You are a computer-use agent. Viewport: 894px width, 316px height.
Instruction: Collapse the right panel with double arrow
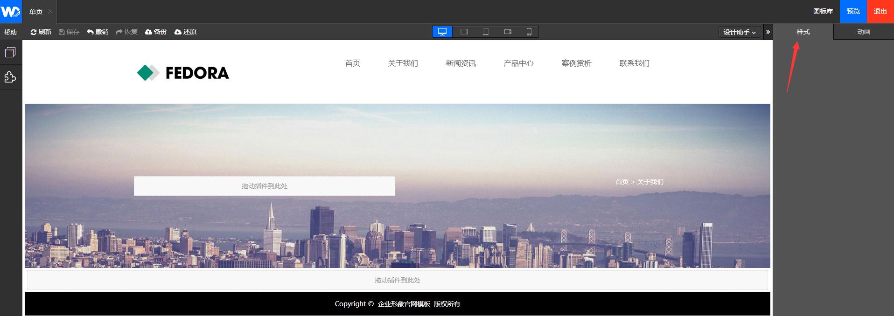pos(768,32)
